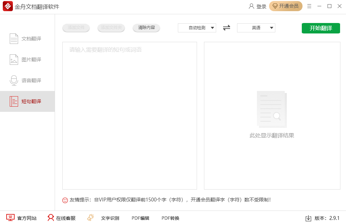Viewport: 346px width, 222px height.
Task: Select the 语音翻译 microphone icon
Action: coord(14,80)
